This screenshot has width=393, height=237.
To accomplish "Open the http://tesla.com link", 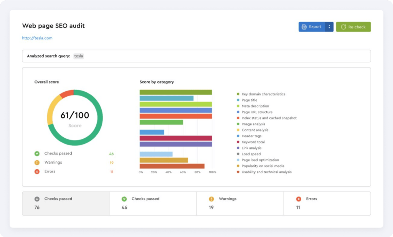I will coord(37,38).
